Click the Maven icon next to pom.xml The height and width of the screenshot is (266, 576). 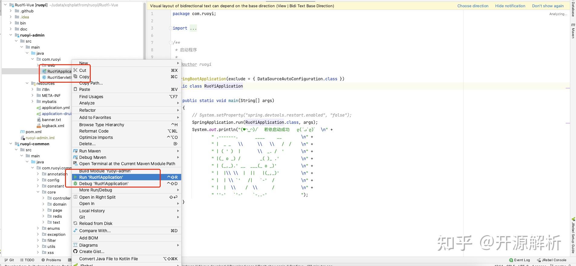[22, 132]
